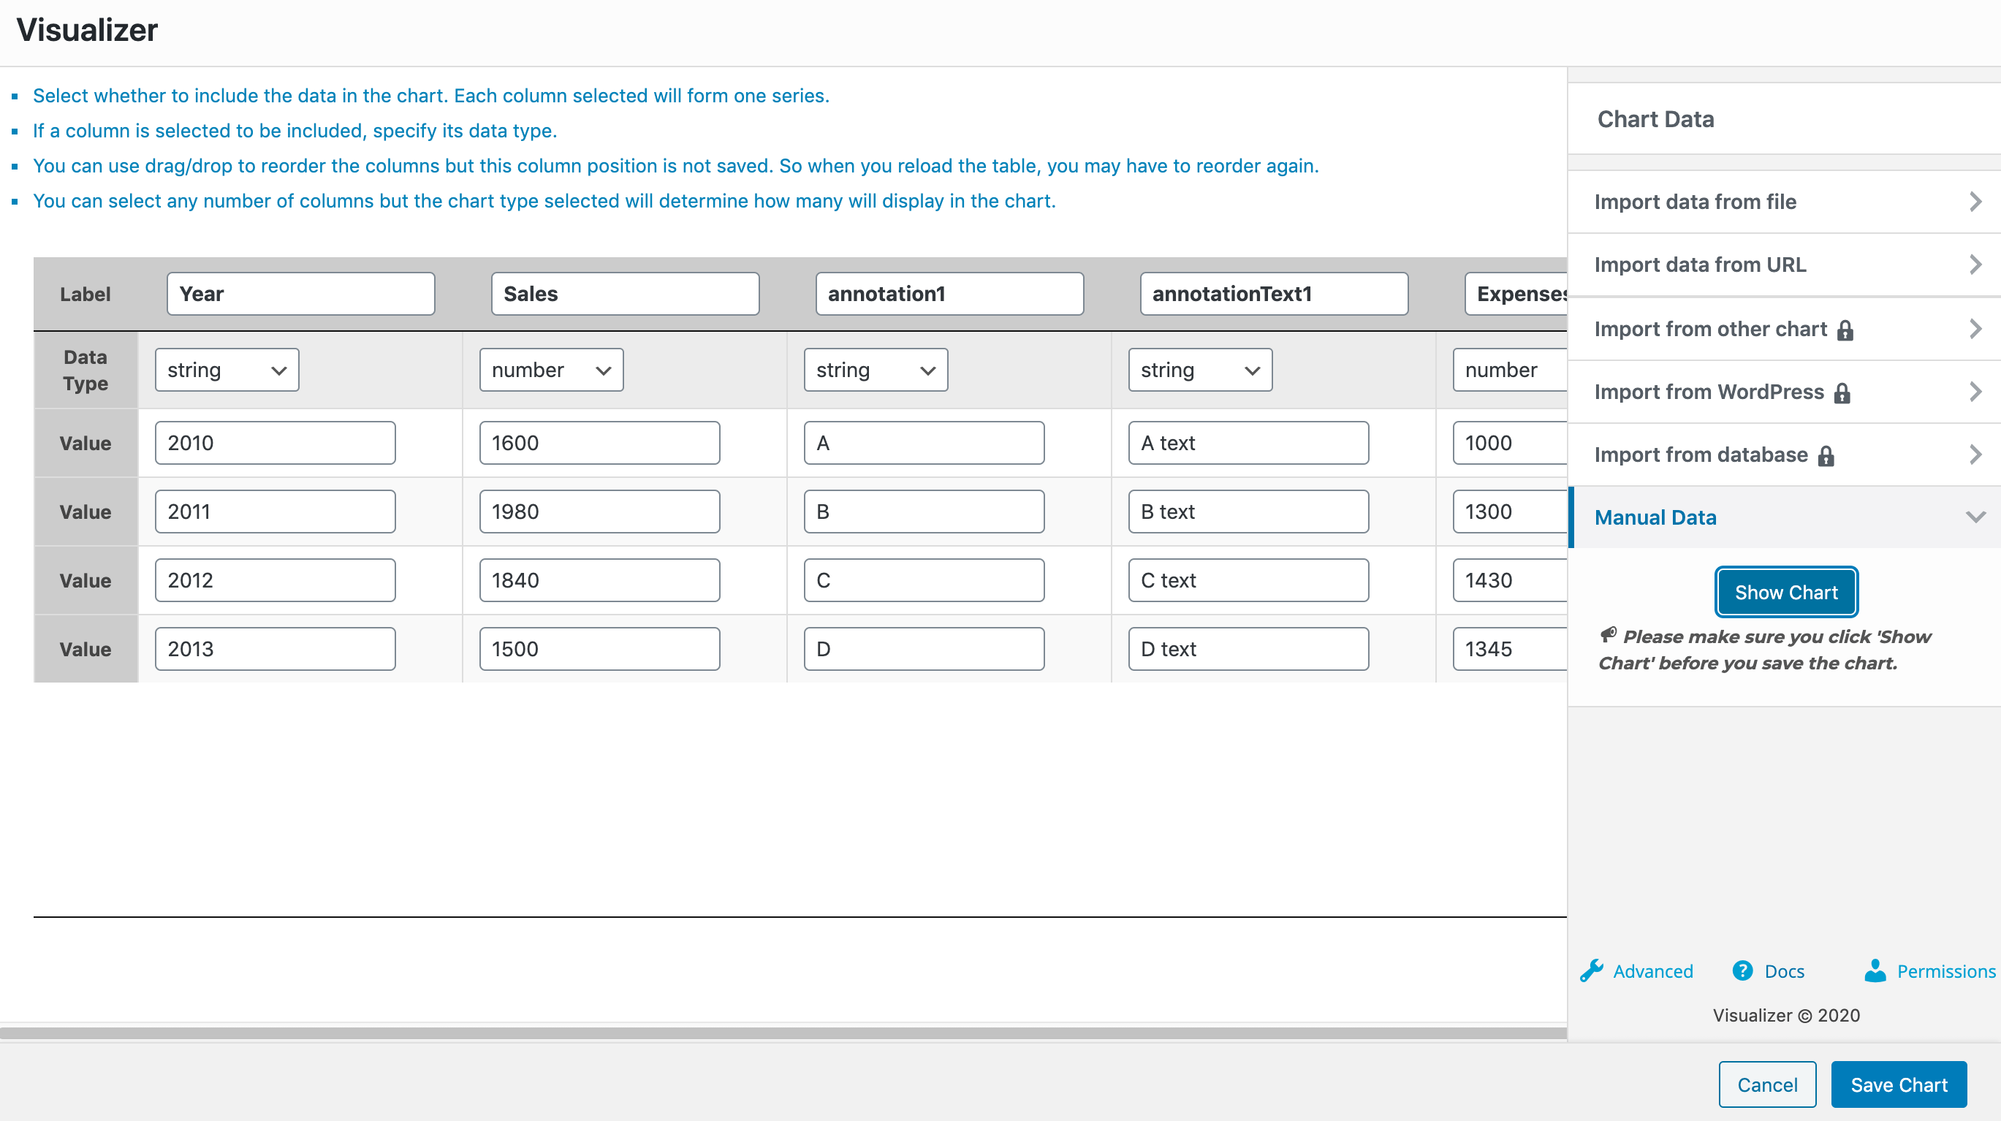Click the Permissions user icon
2001x1121 pixels.
point(1875,970)
